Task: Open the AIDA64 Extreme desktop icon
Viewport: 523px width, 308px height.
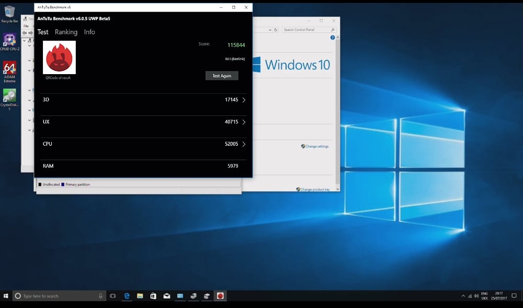Action: [9, 71]
